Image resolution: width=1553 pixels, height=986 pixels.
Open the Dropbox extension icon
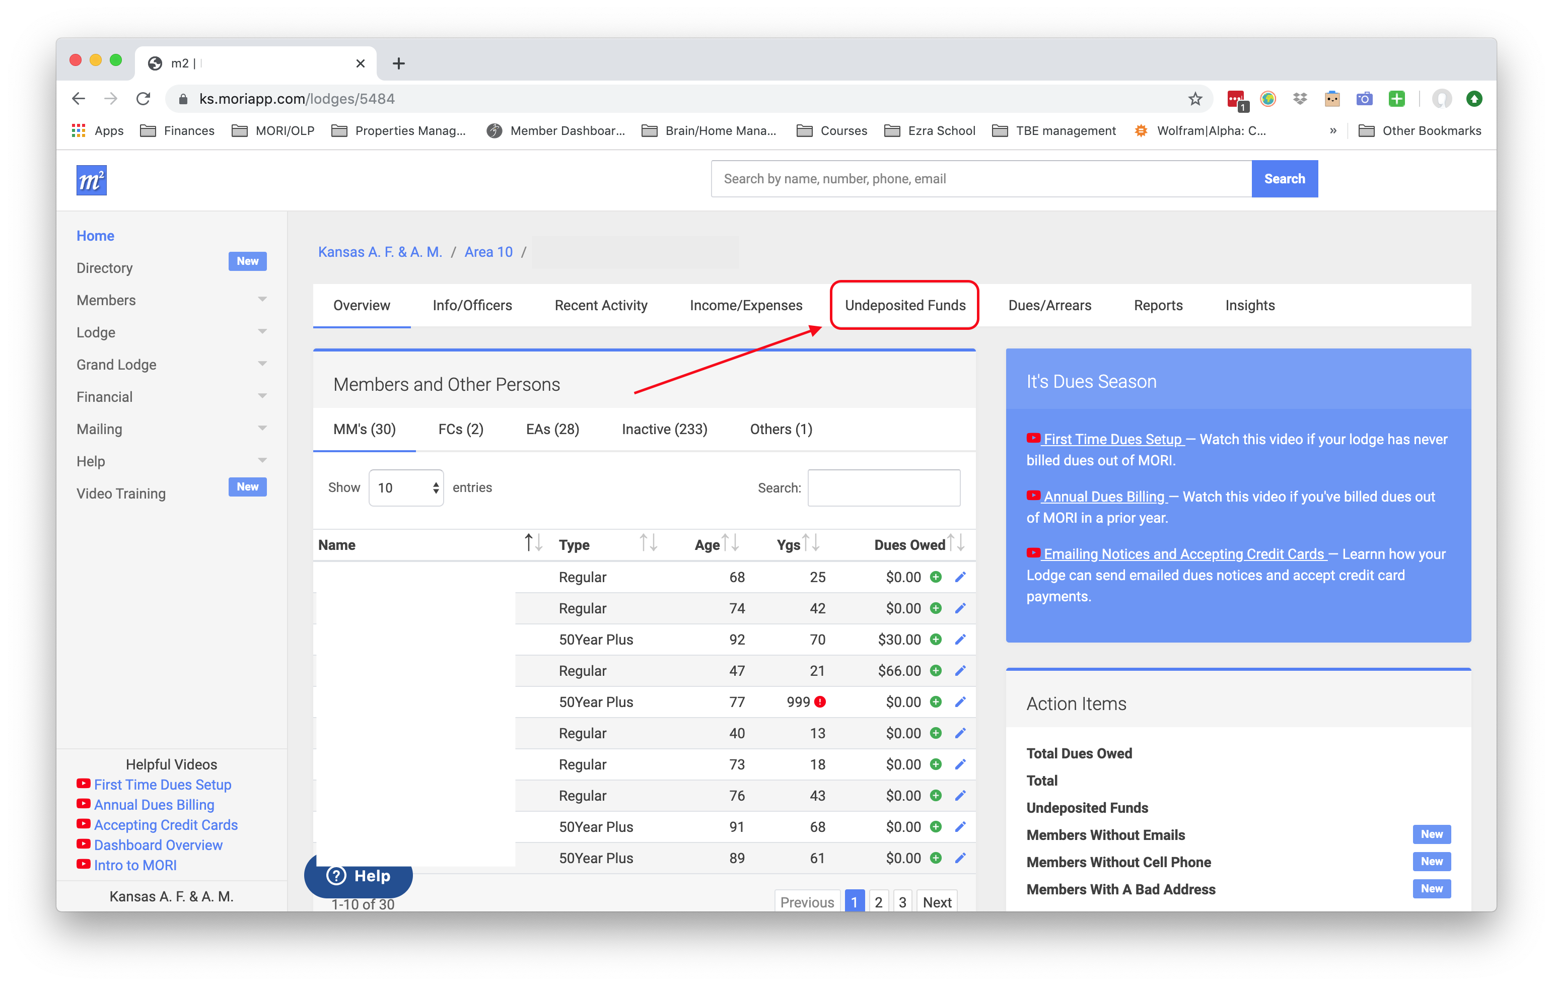1300,99
